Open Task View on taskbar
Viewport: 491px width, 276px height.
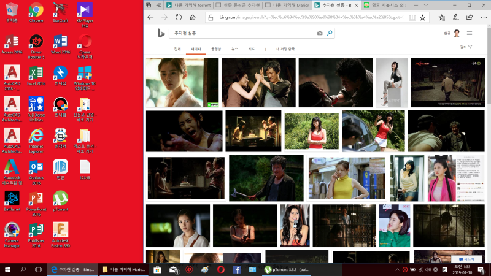[x=38, y=269]
